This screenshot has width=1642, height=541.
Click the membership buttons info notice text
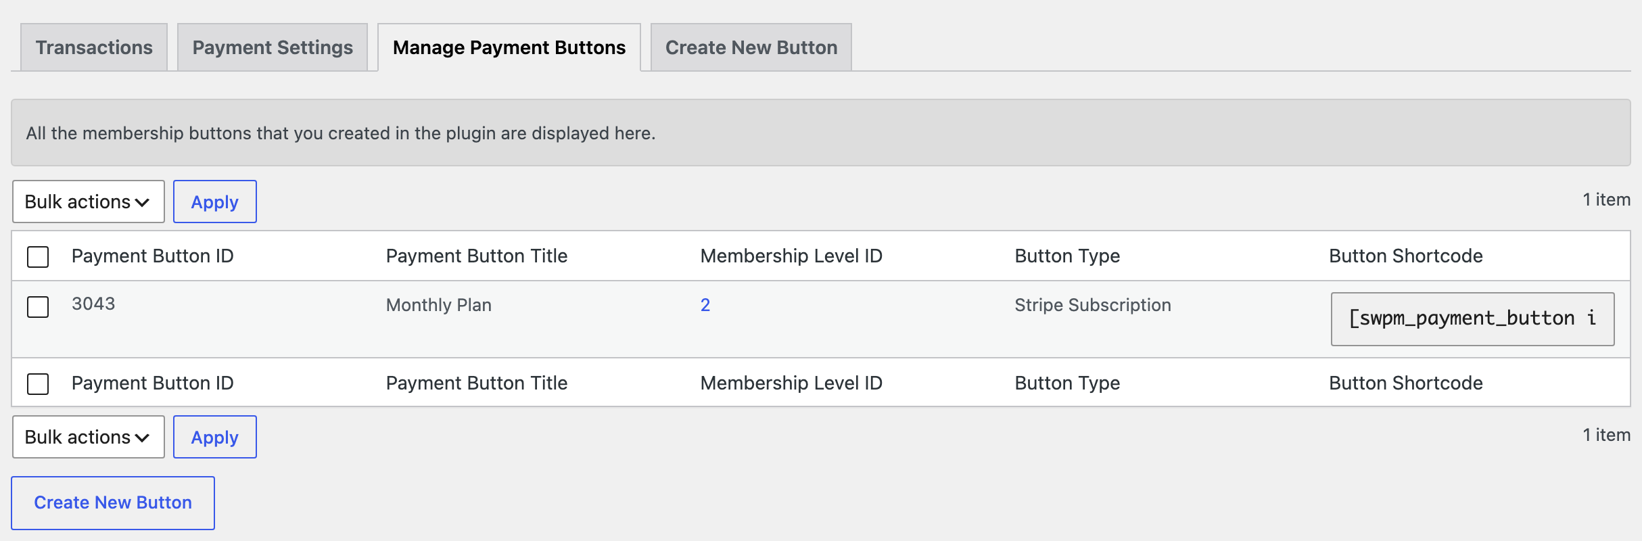pos(341,133)
